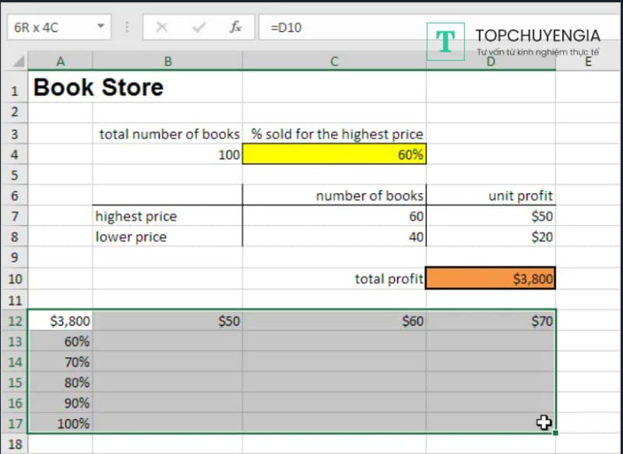Click the Name Box showing 6R x 4C
623x454 pixels.
tap(48, 27)
